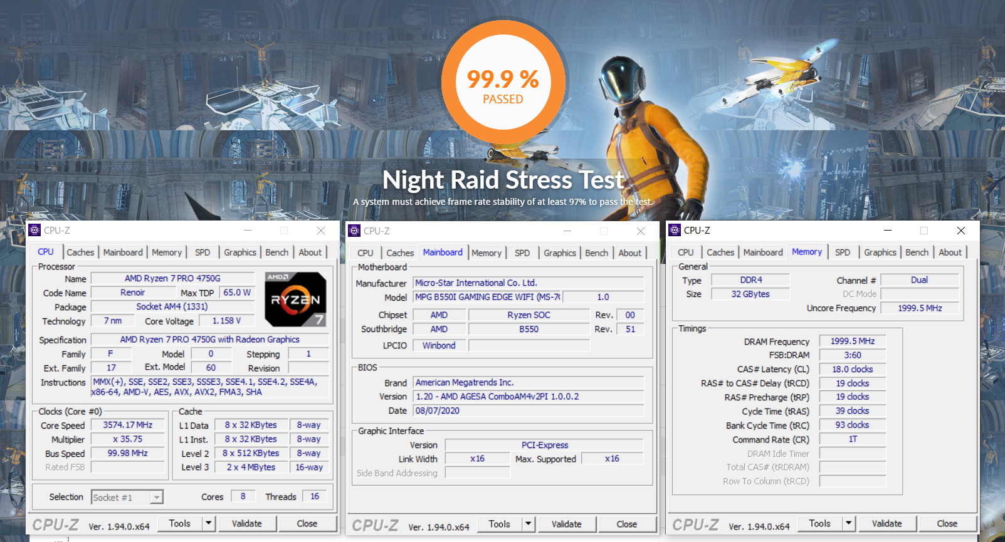Click the Max TDP value 65.0 W
Screen dimensions: 1005x542
pyautogui.click(x=237, y=293)
